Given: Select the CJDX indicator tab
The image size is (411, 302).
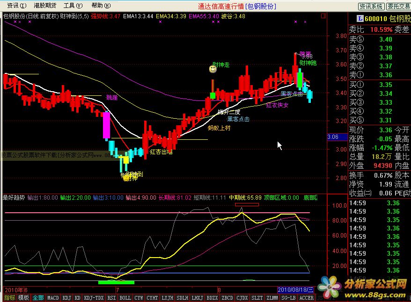Looking at the screenshot, I should coord(242,298).
